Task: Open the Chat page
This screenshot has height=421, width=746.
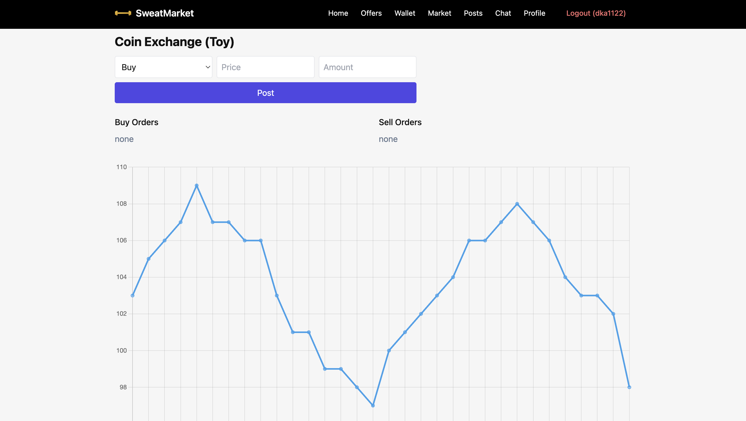Action: pyautogui.click(x=503, y=13)
